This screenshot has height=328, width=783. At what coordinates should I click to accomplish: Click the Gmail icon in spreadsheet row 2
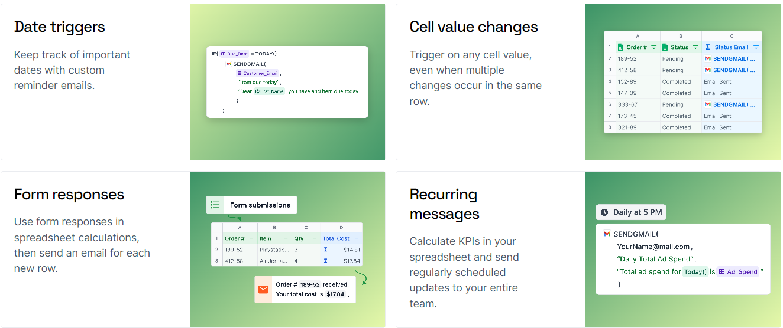[x=707, y=59]
